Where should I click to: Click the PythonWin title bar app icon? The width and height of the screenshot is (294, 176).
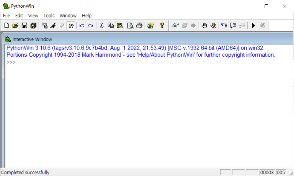6,6
